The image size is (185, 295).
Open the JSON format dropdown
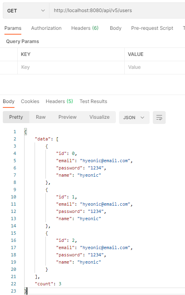point(134,118)
